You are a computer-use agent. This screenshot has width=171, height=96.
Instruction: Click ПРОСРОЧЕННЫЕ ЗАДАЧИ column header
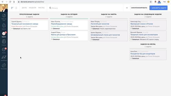click(29, 14)
